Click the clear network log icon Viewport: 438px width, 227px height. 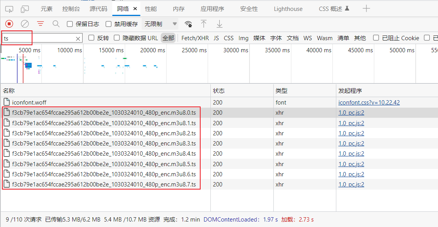[x=25, y=24]
